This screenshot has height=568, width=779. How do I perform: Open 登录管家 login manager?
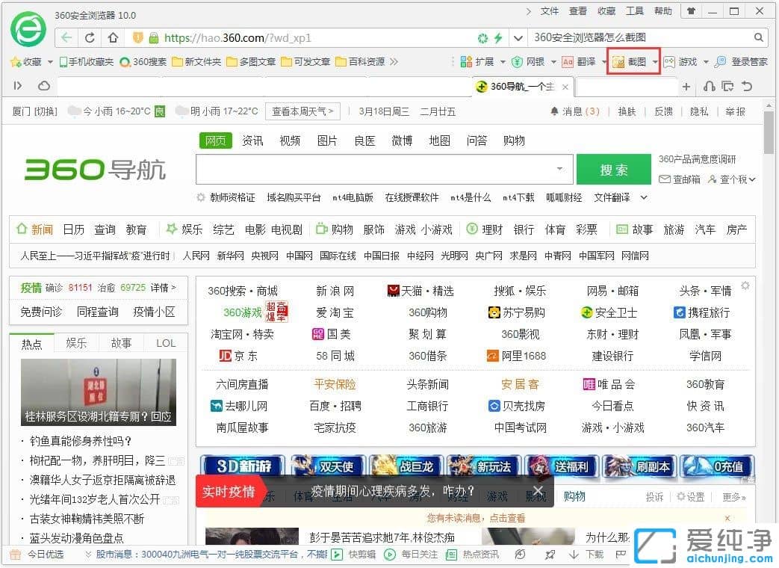[741, 61]
